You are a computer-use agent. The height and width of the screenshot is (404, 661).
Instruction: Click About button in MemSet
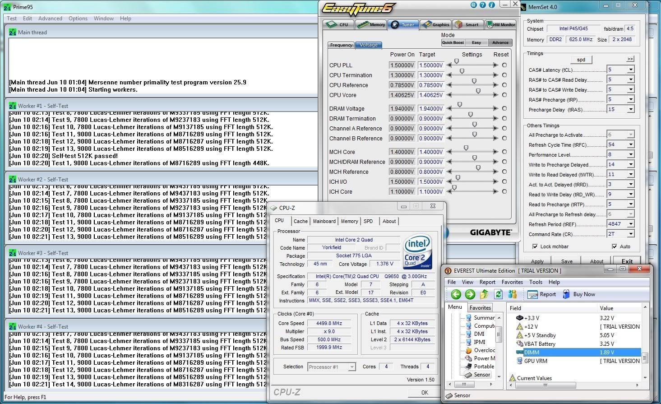pos(596,261)
